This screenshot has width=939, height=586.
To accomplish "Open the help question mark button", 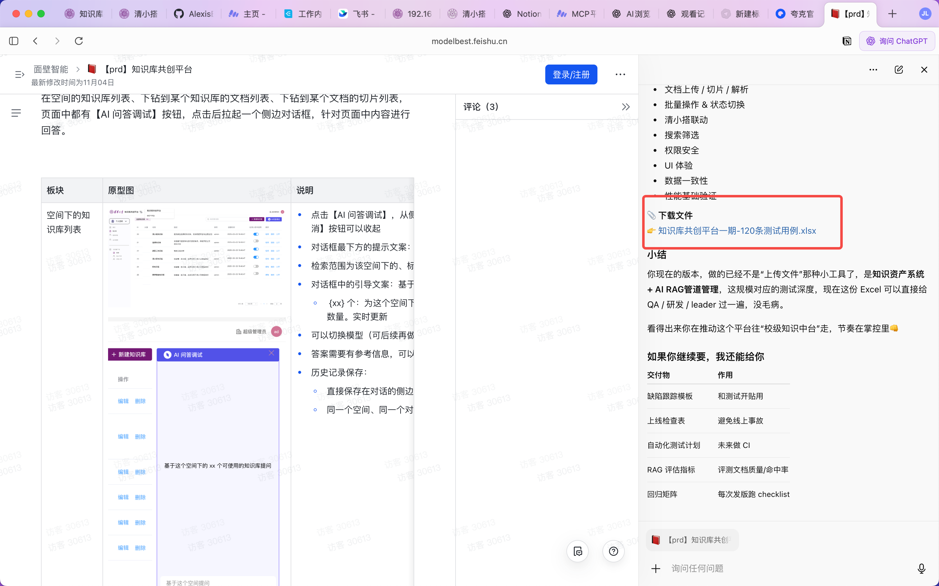I will point(613,551).
